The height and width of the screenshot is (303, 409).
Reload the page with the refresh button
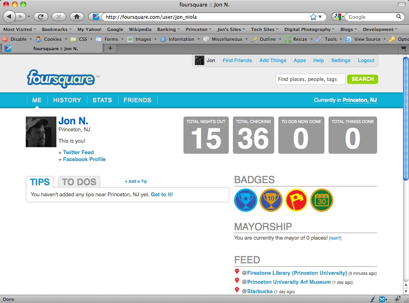click(41, 17)
